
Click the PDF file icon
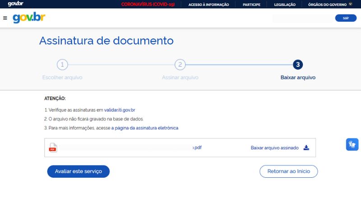point(53,148)
